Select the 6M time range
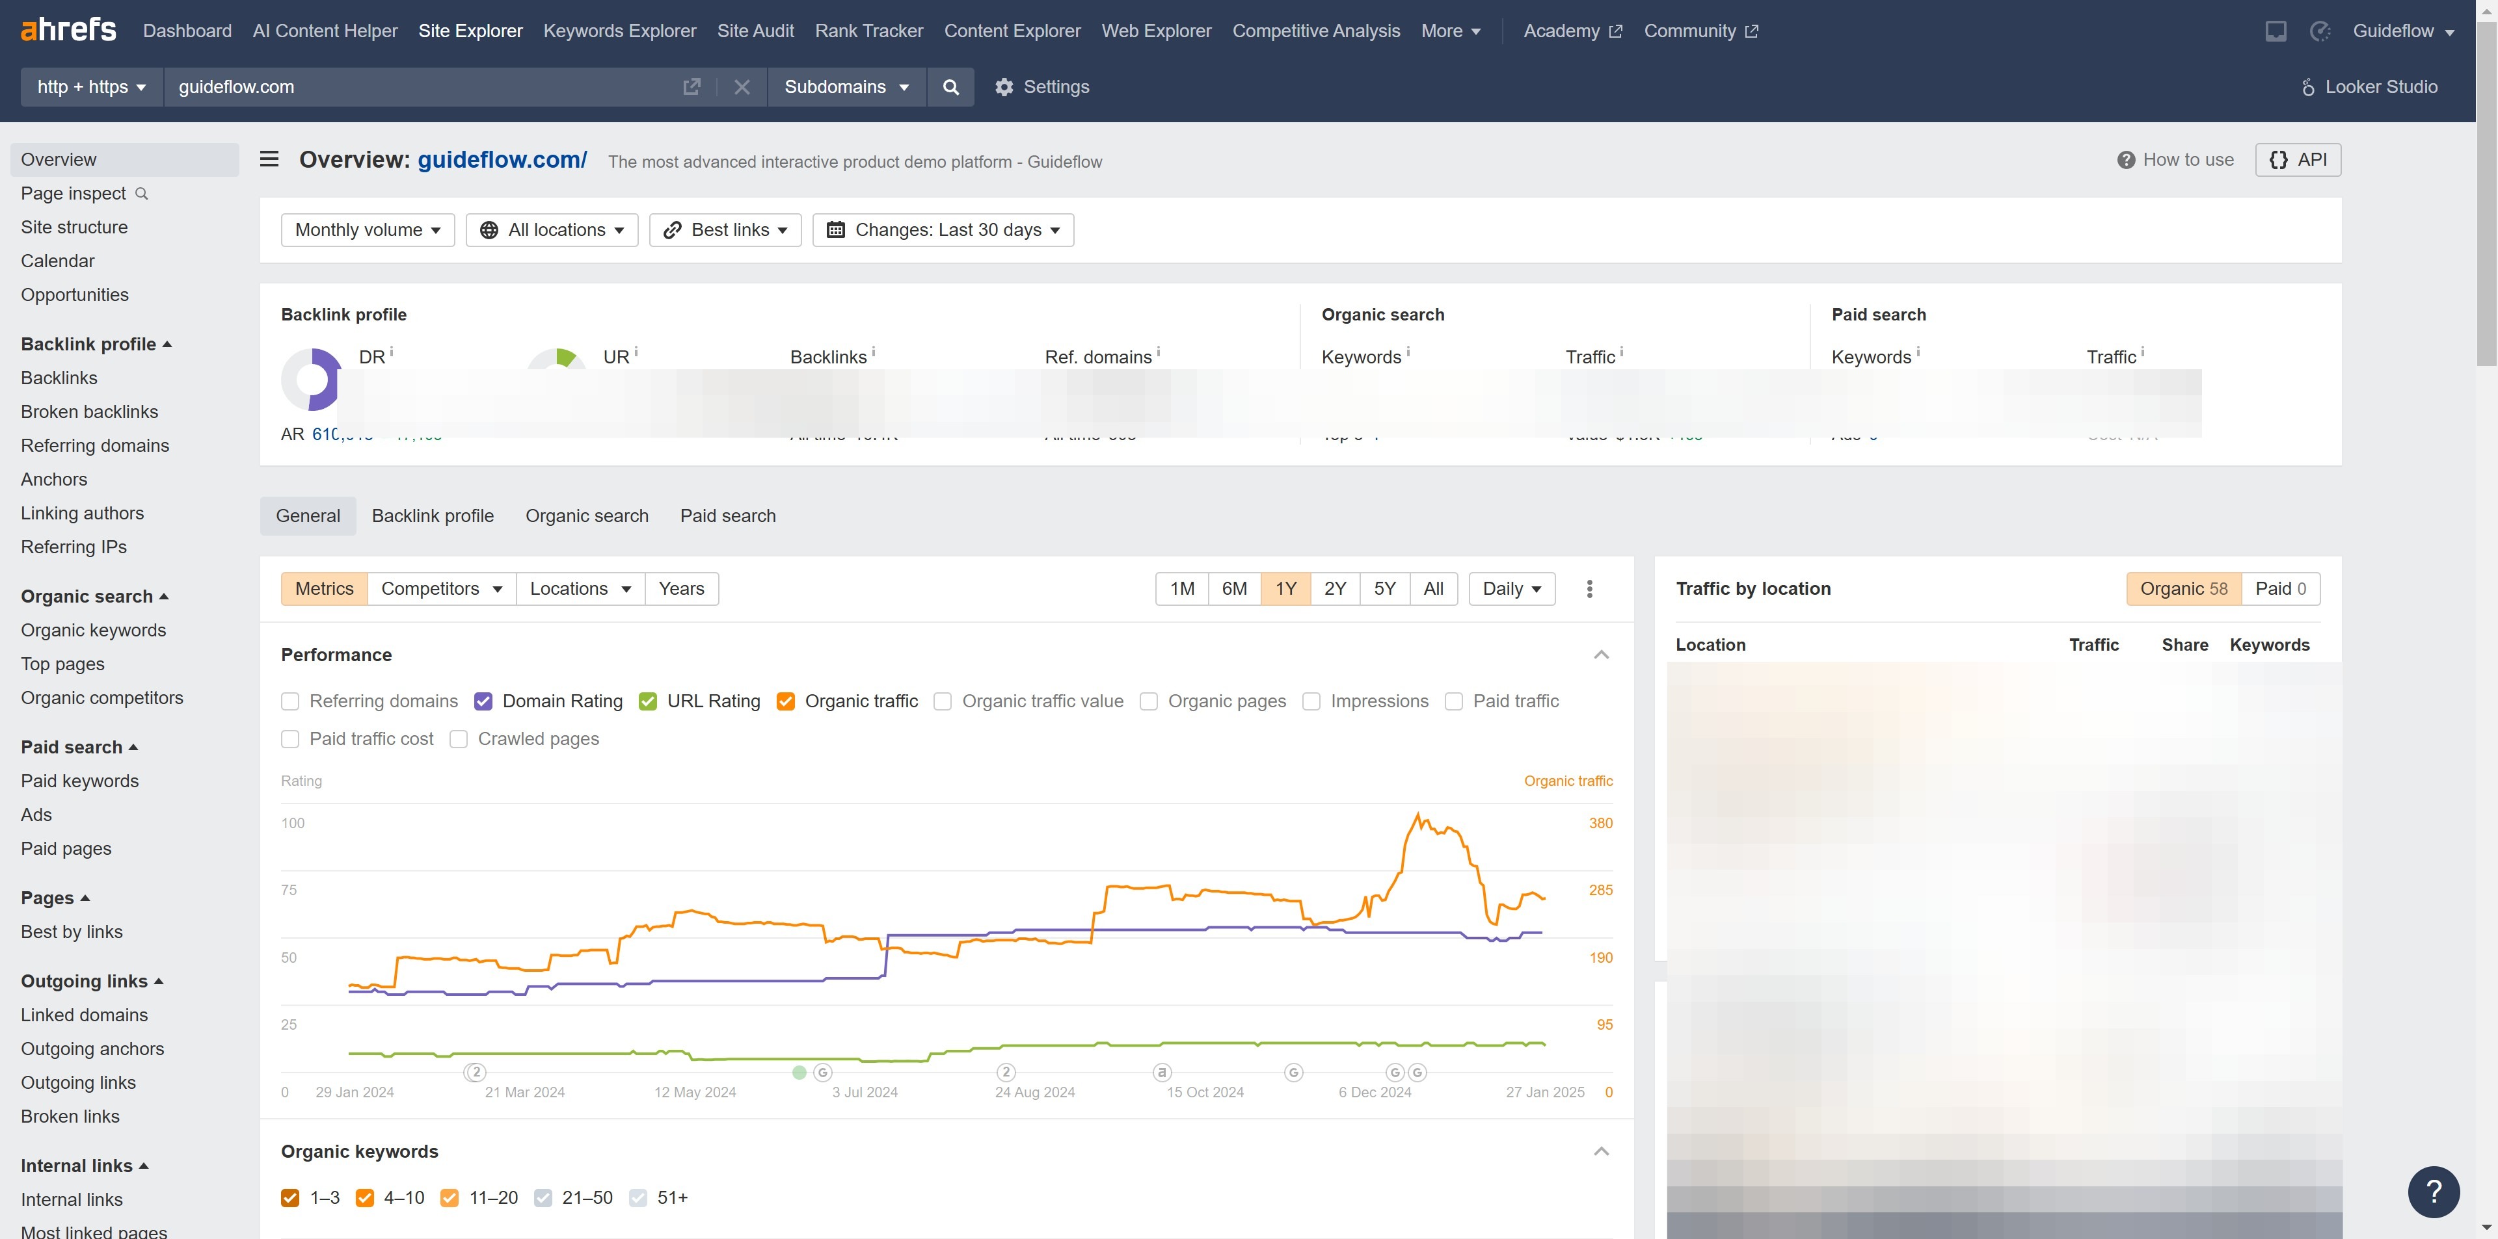The width and height of the screenshot is (2498, 1239). 1233,589
